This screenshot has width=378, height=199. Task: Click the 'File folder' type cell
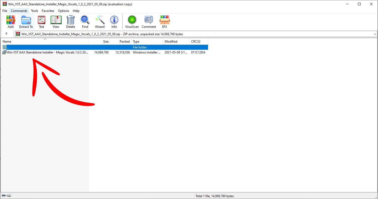point(140,47)
